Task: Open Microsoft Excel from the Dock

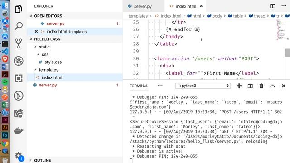Action: pos(5,105)
